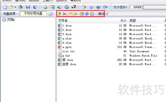Go up one folder with green arrow
The height and width of the screenshot is (102, 166).
click(59, 14)
